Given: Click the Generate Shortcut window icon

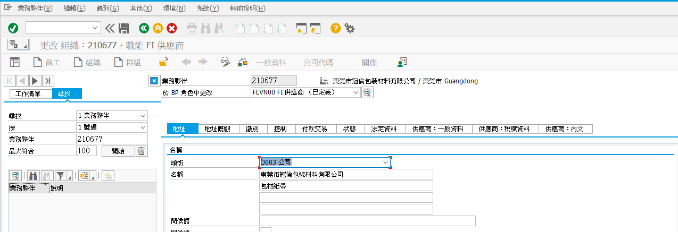Looking at the screenshot, I should [316, 28].
